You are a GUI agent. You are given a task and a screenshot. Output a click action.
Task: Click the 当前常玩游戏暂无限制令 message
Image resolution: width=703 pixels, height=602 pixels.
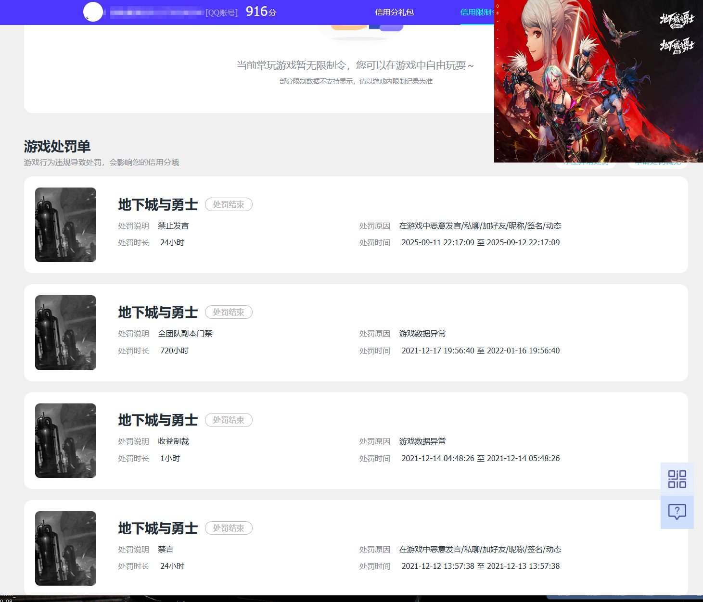tap(355, 65)
